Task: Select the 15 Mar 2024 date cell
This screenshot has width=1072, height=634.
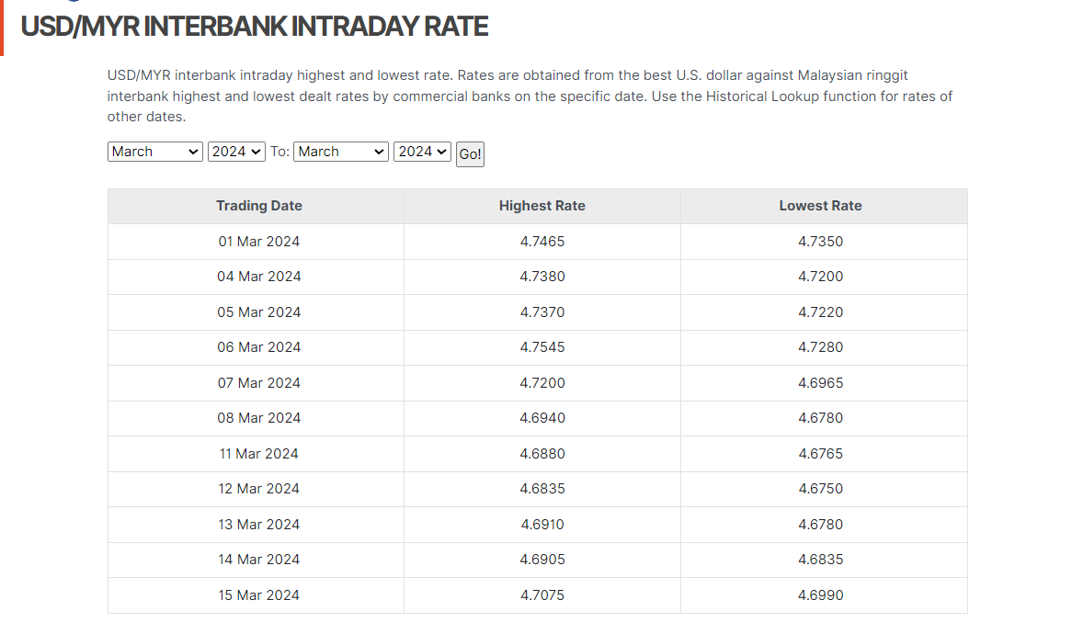Action: (x=259, y=595)
